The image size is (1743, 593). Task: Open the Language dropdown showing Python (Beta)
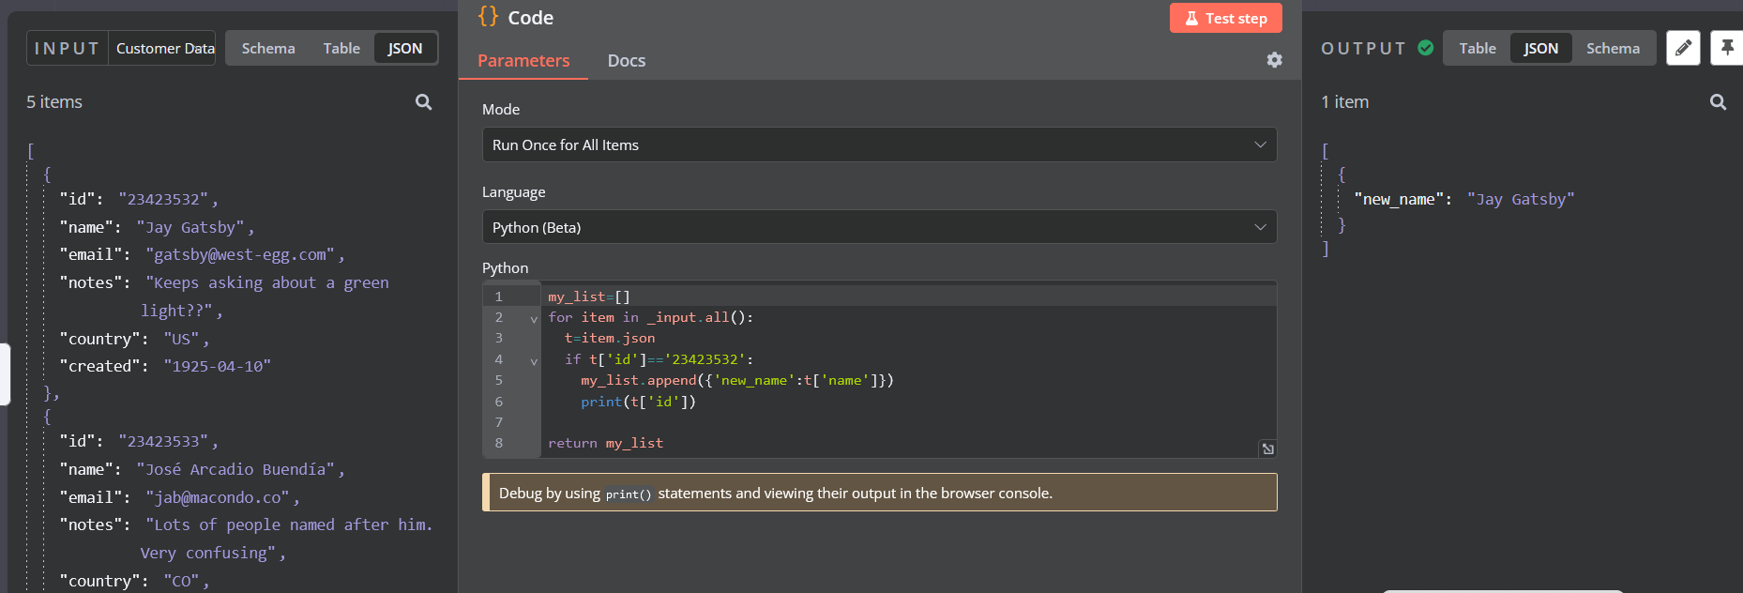coord(879,227)
